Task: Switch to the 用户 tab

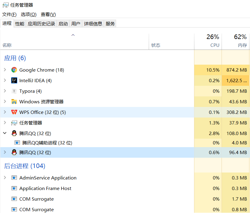Action: coord(76,24)
